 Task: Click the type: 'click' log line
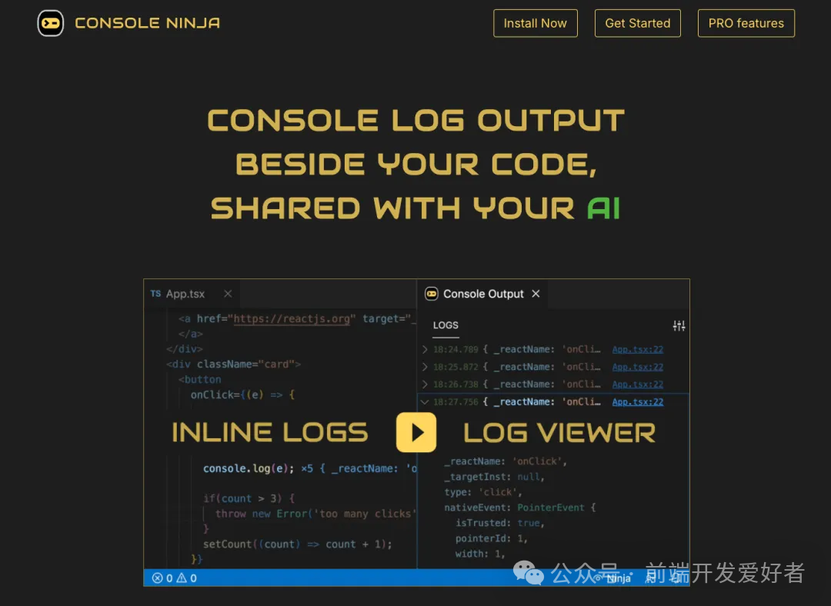tap(482, 492)
